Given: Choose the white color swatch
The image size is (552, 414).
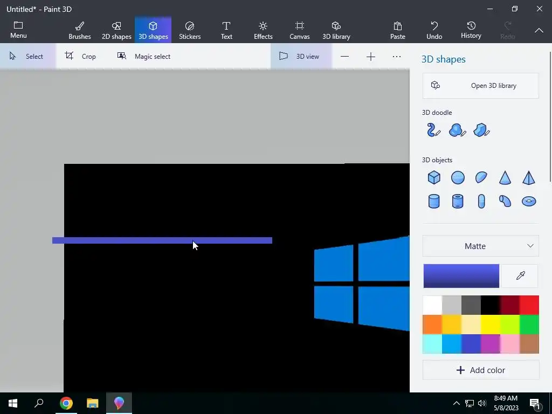Looking at the screenshot, I should tap(432, 305).
